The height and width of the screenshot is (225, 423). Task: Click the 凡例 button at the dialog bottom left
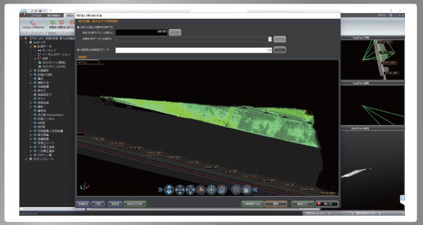tap(98, 204)
